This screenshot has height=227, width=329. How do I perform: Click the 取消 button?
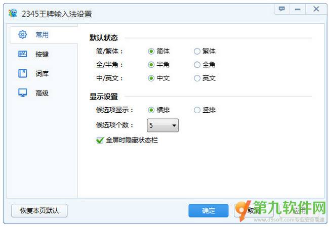point(254,210)
